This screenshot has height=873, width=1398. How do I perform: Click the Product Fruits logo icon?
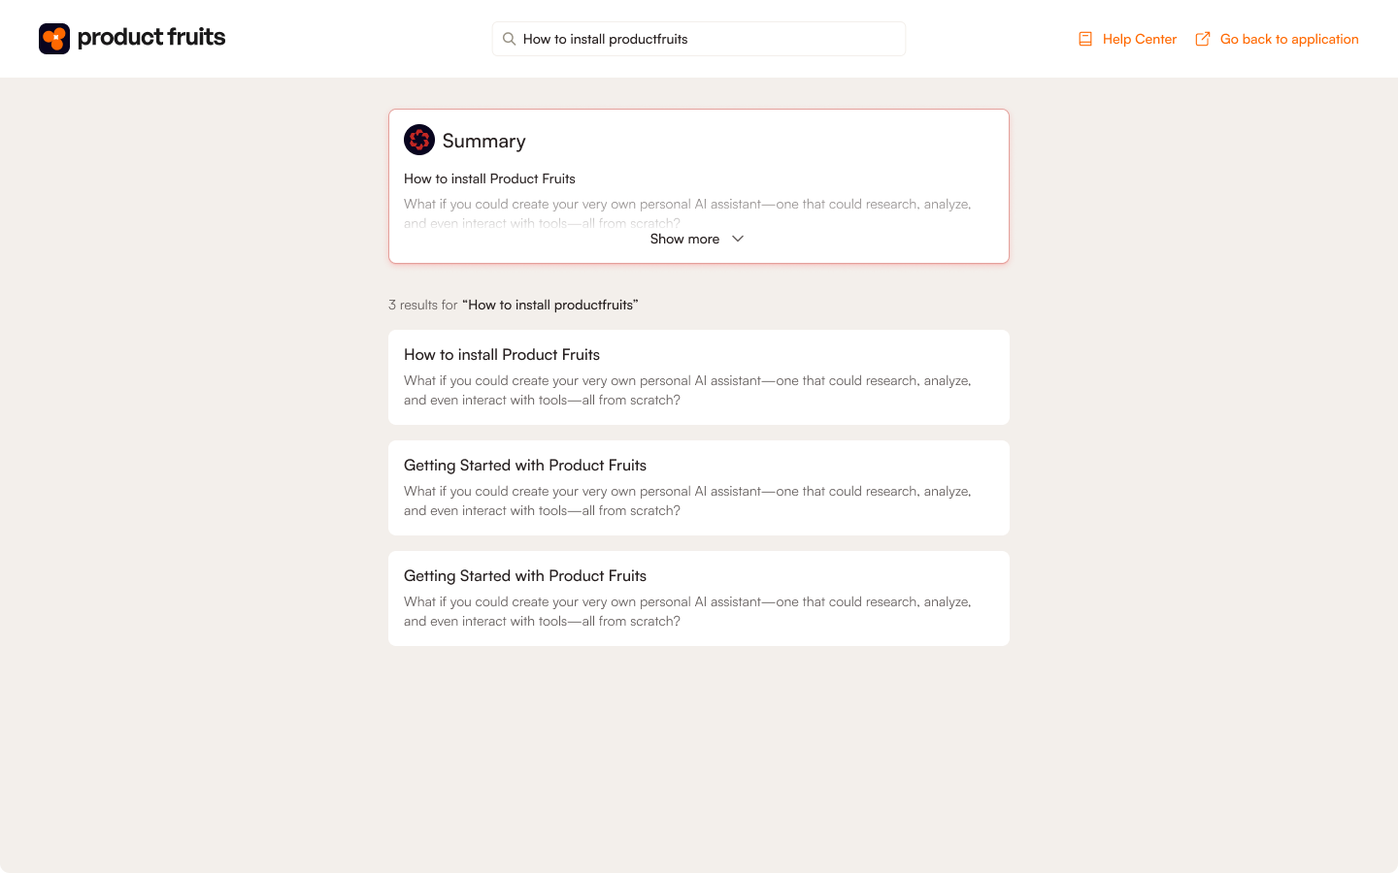[x=54, y=39]
